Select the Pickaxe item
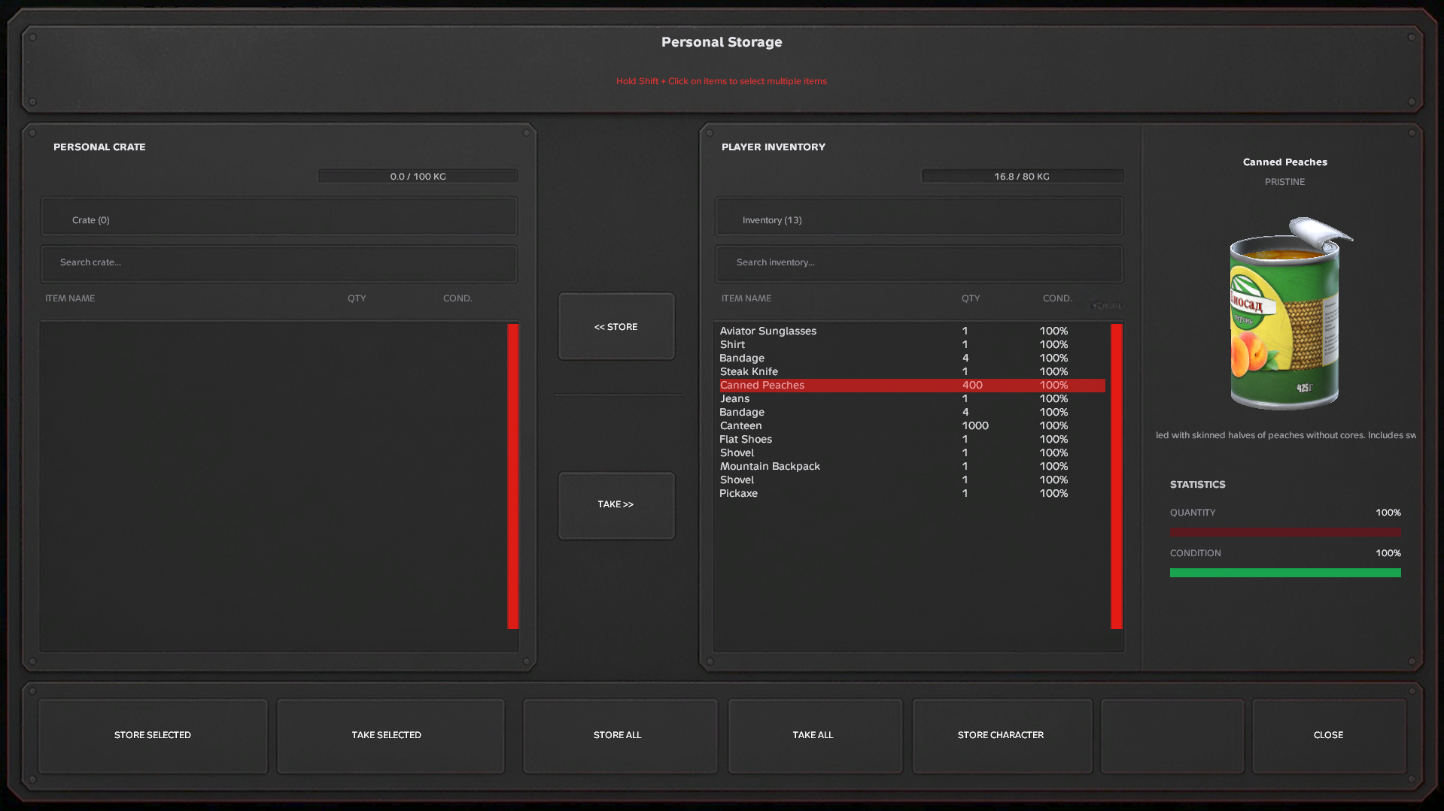The image size is (1444, 811). [x=912, y=493]
